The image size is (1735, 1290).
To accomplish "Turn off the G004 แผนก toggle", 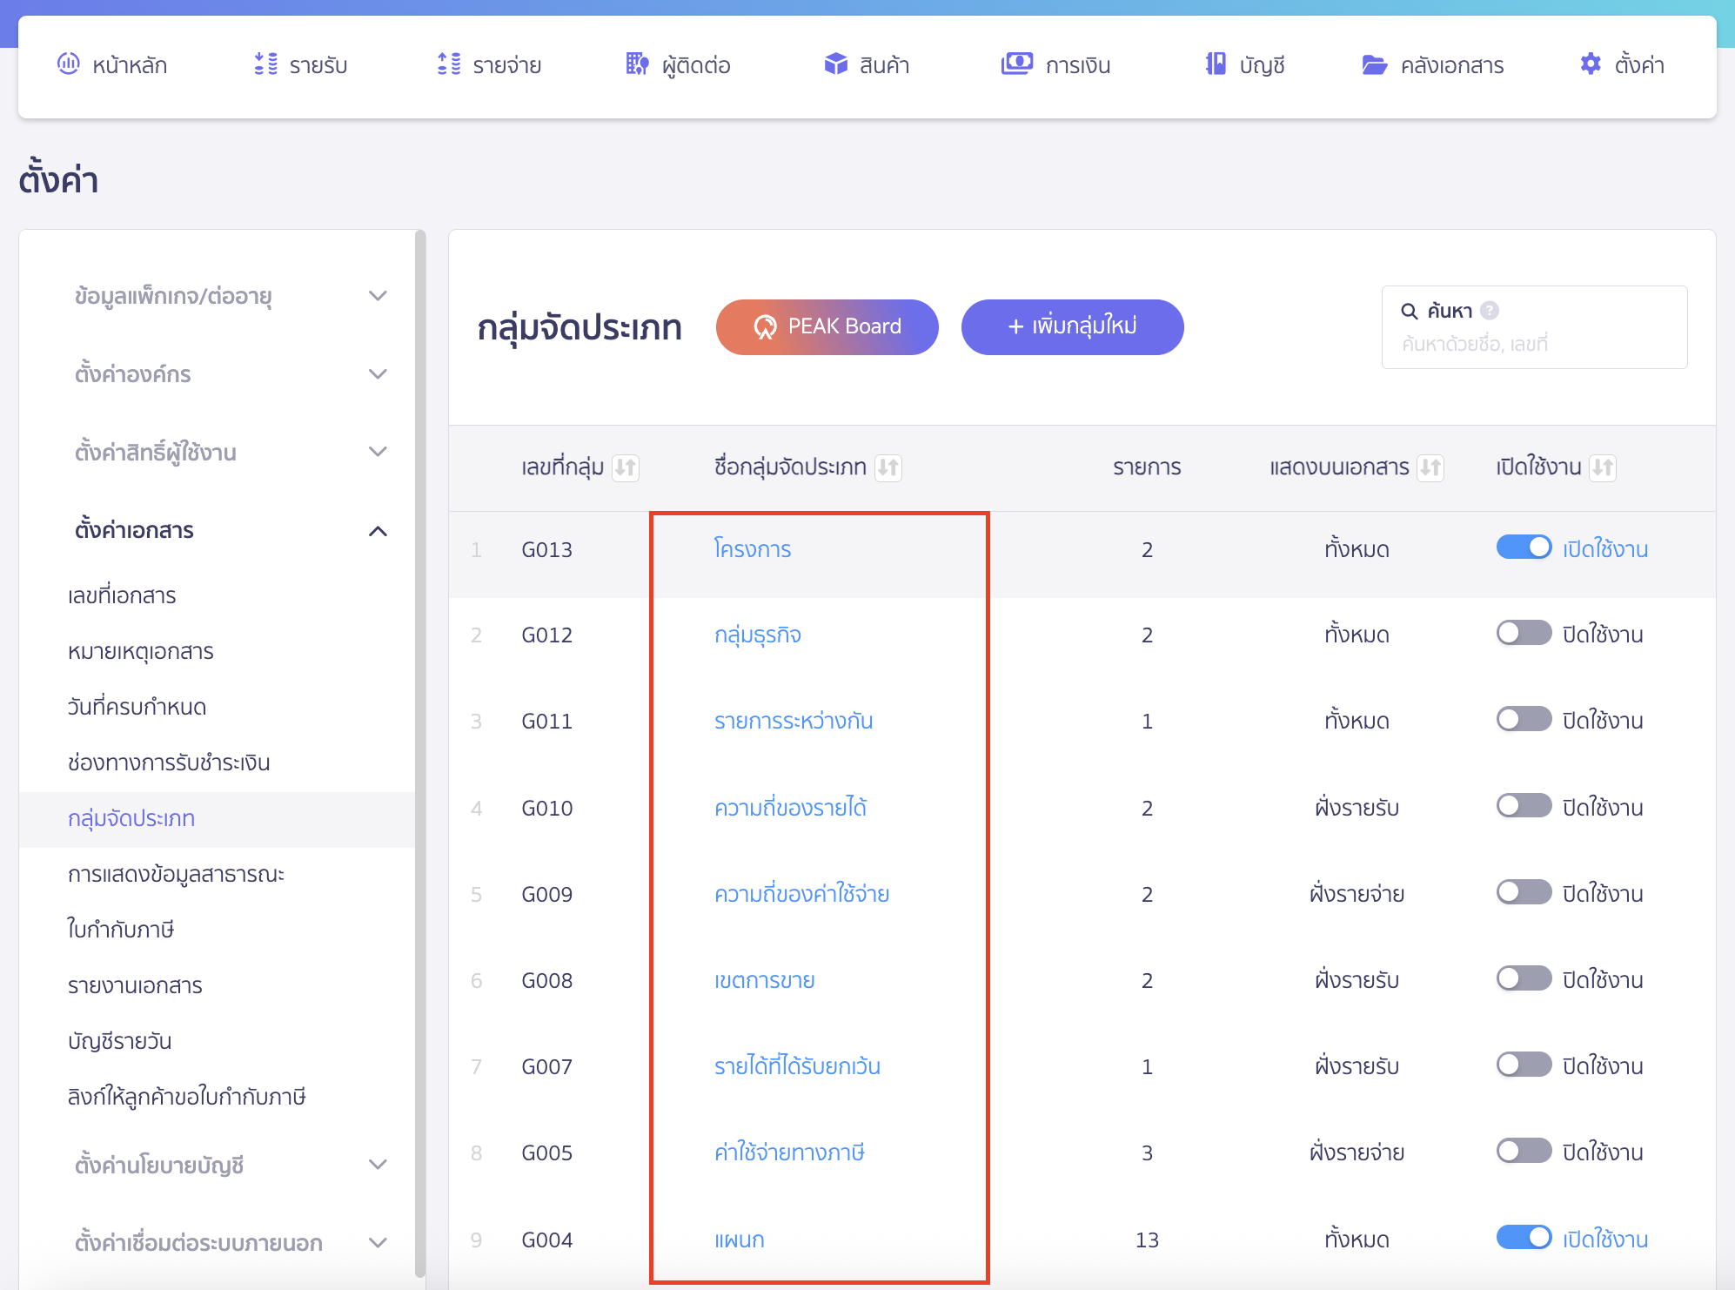I will 1524,1238.
